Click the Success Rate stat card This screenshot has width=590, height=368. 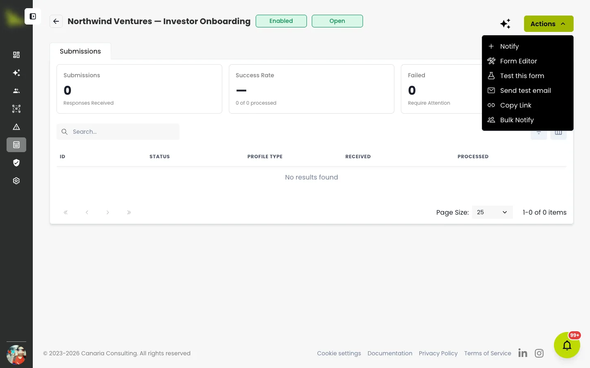311,89
